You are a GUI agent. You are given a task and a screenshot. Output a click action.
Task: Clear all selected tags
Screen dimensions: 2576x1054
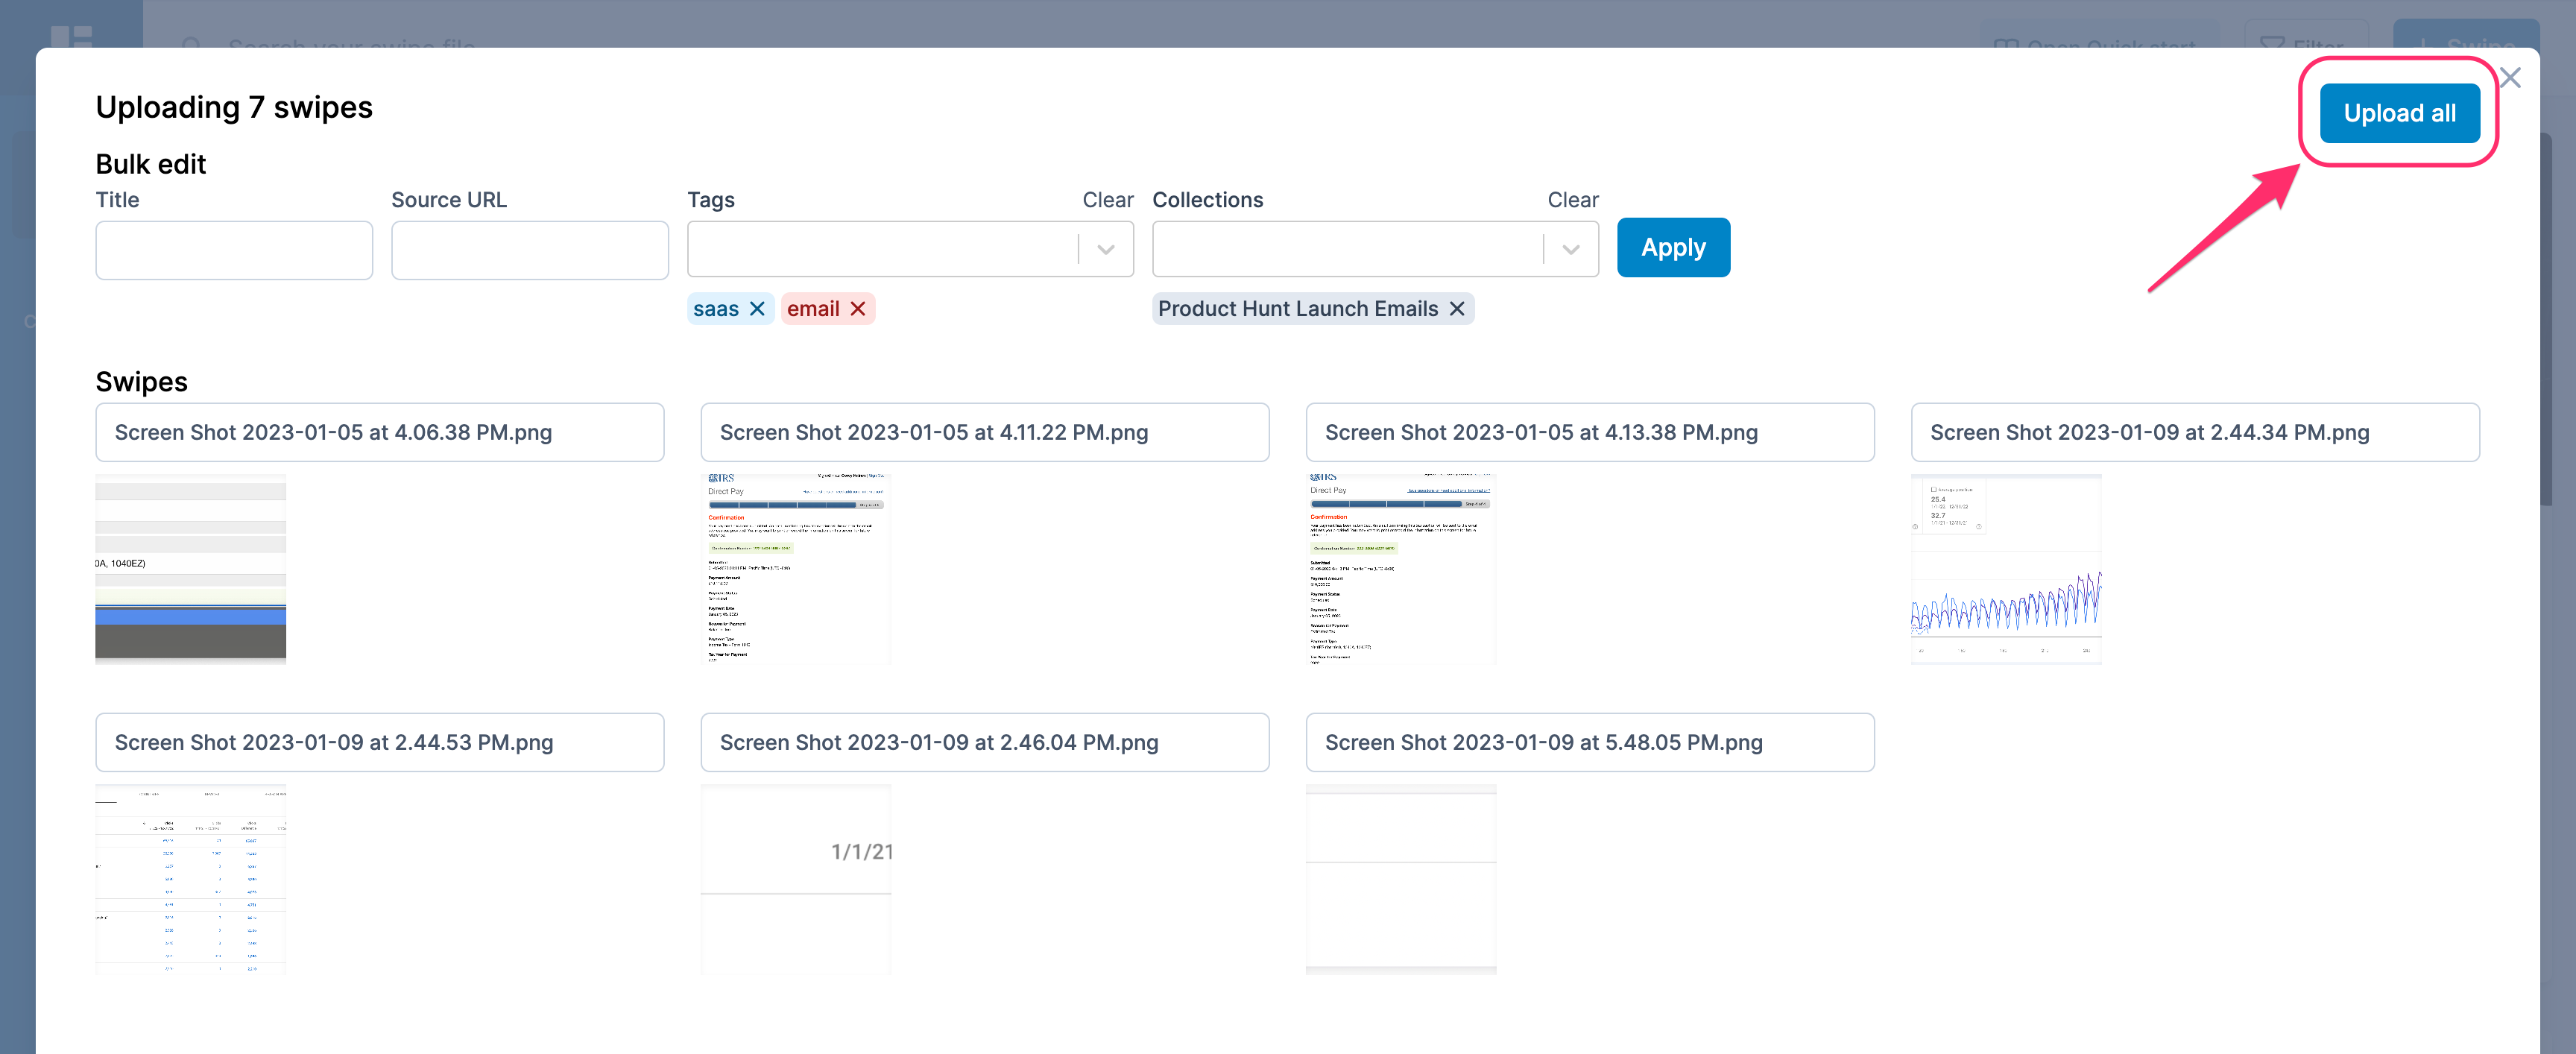click(1107, 200)
